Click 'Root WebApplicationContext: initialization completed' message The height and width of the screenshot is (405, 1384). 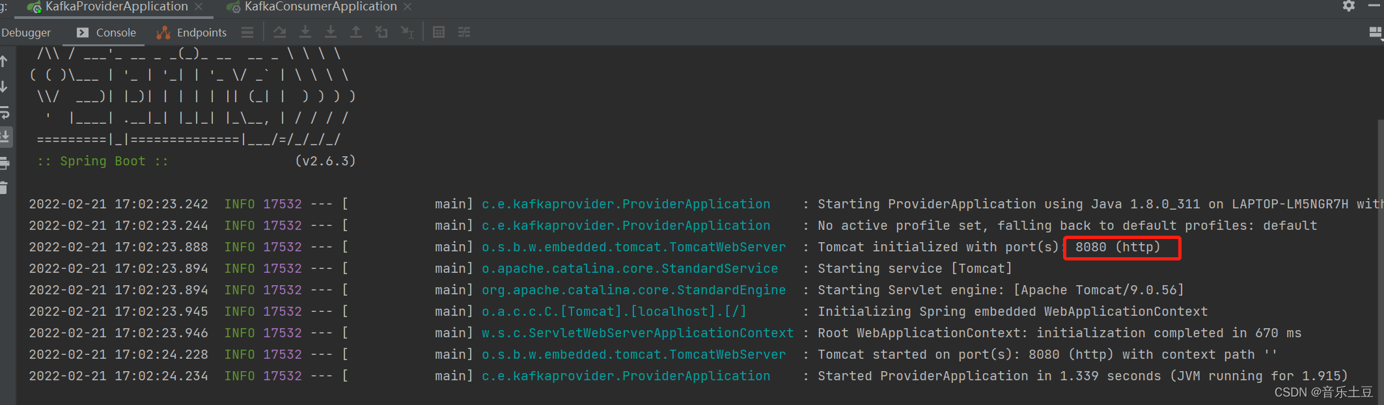(1059, 333)
